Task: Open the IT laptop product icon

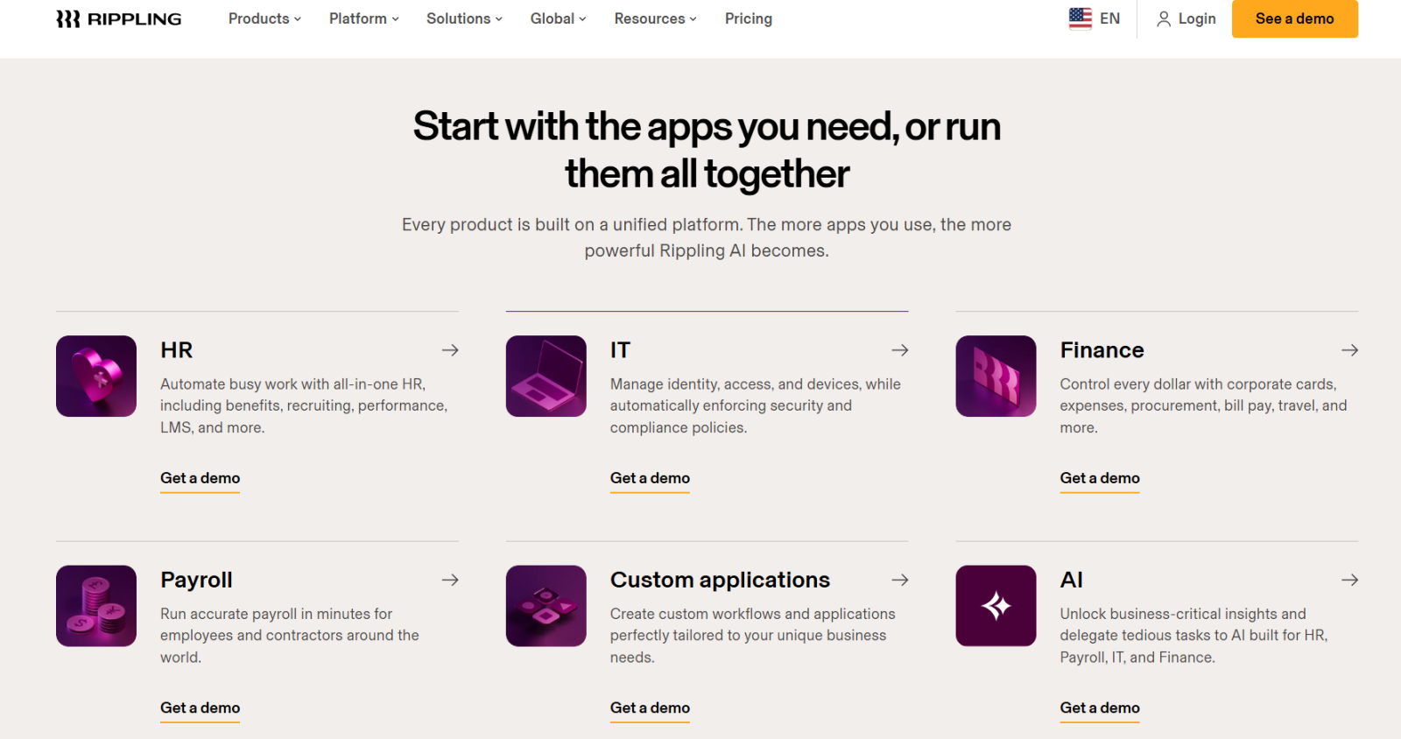Action: coord(546,376)
